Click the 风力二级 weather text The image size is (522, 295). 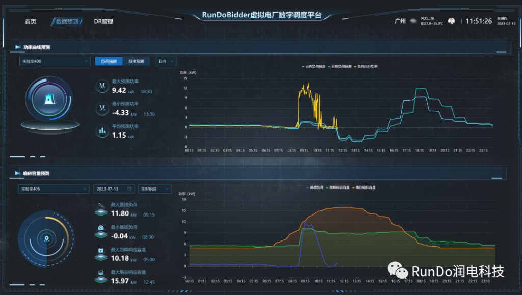pyautogui.click(x=427, y=19)
